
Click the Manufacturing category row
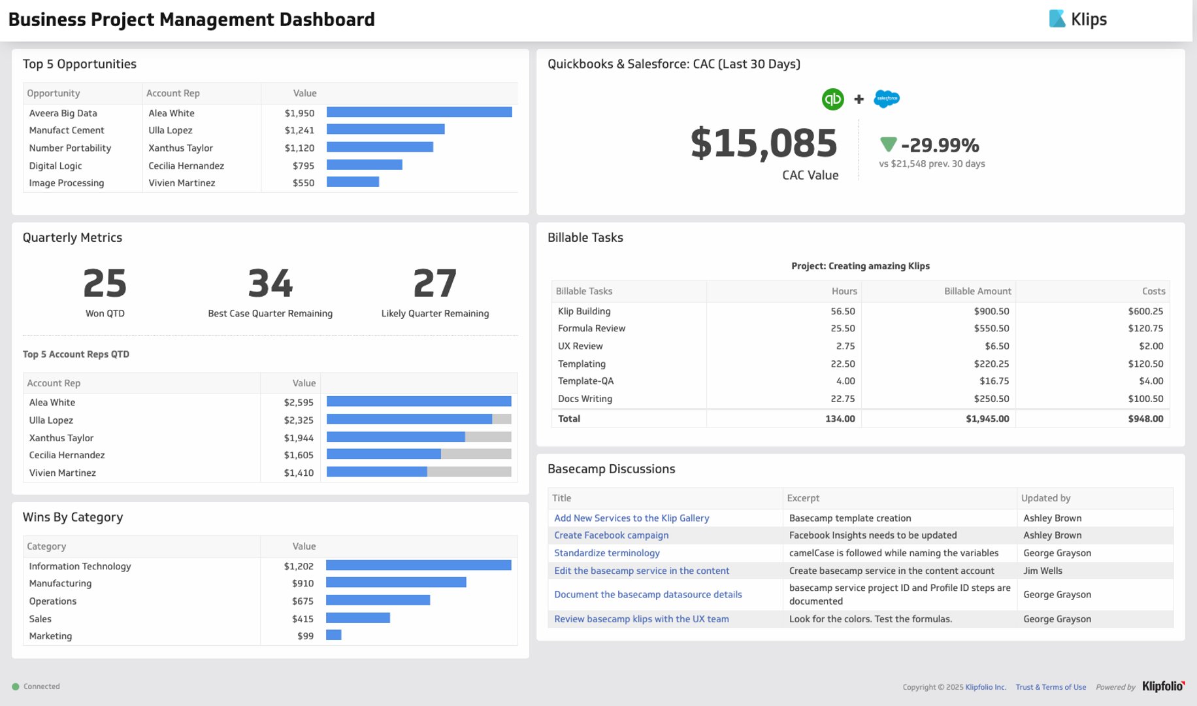click(271, 583)
